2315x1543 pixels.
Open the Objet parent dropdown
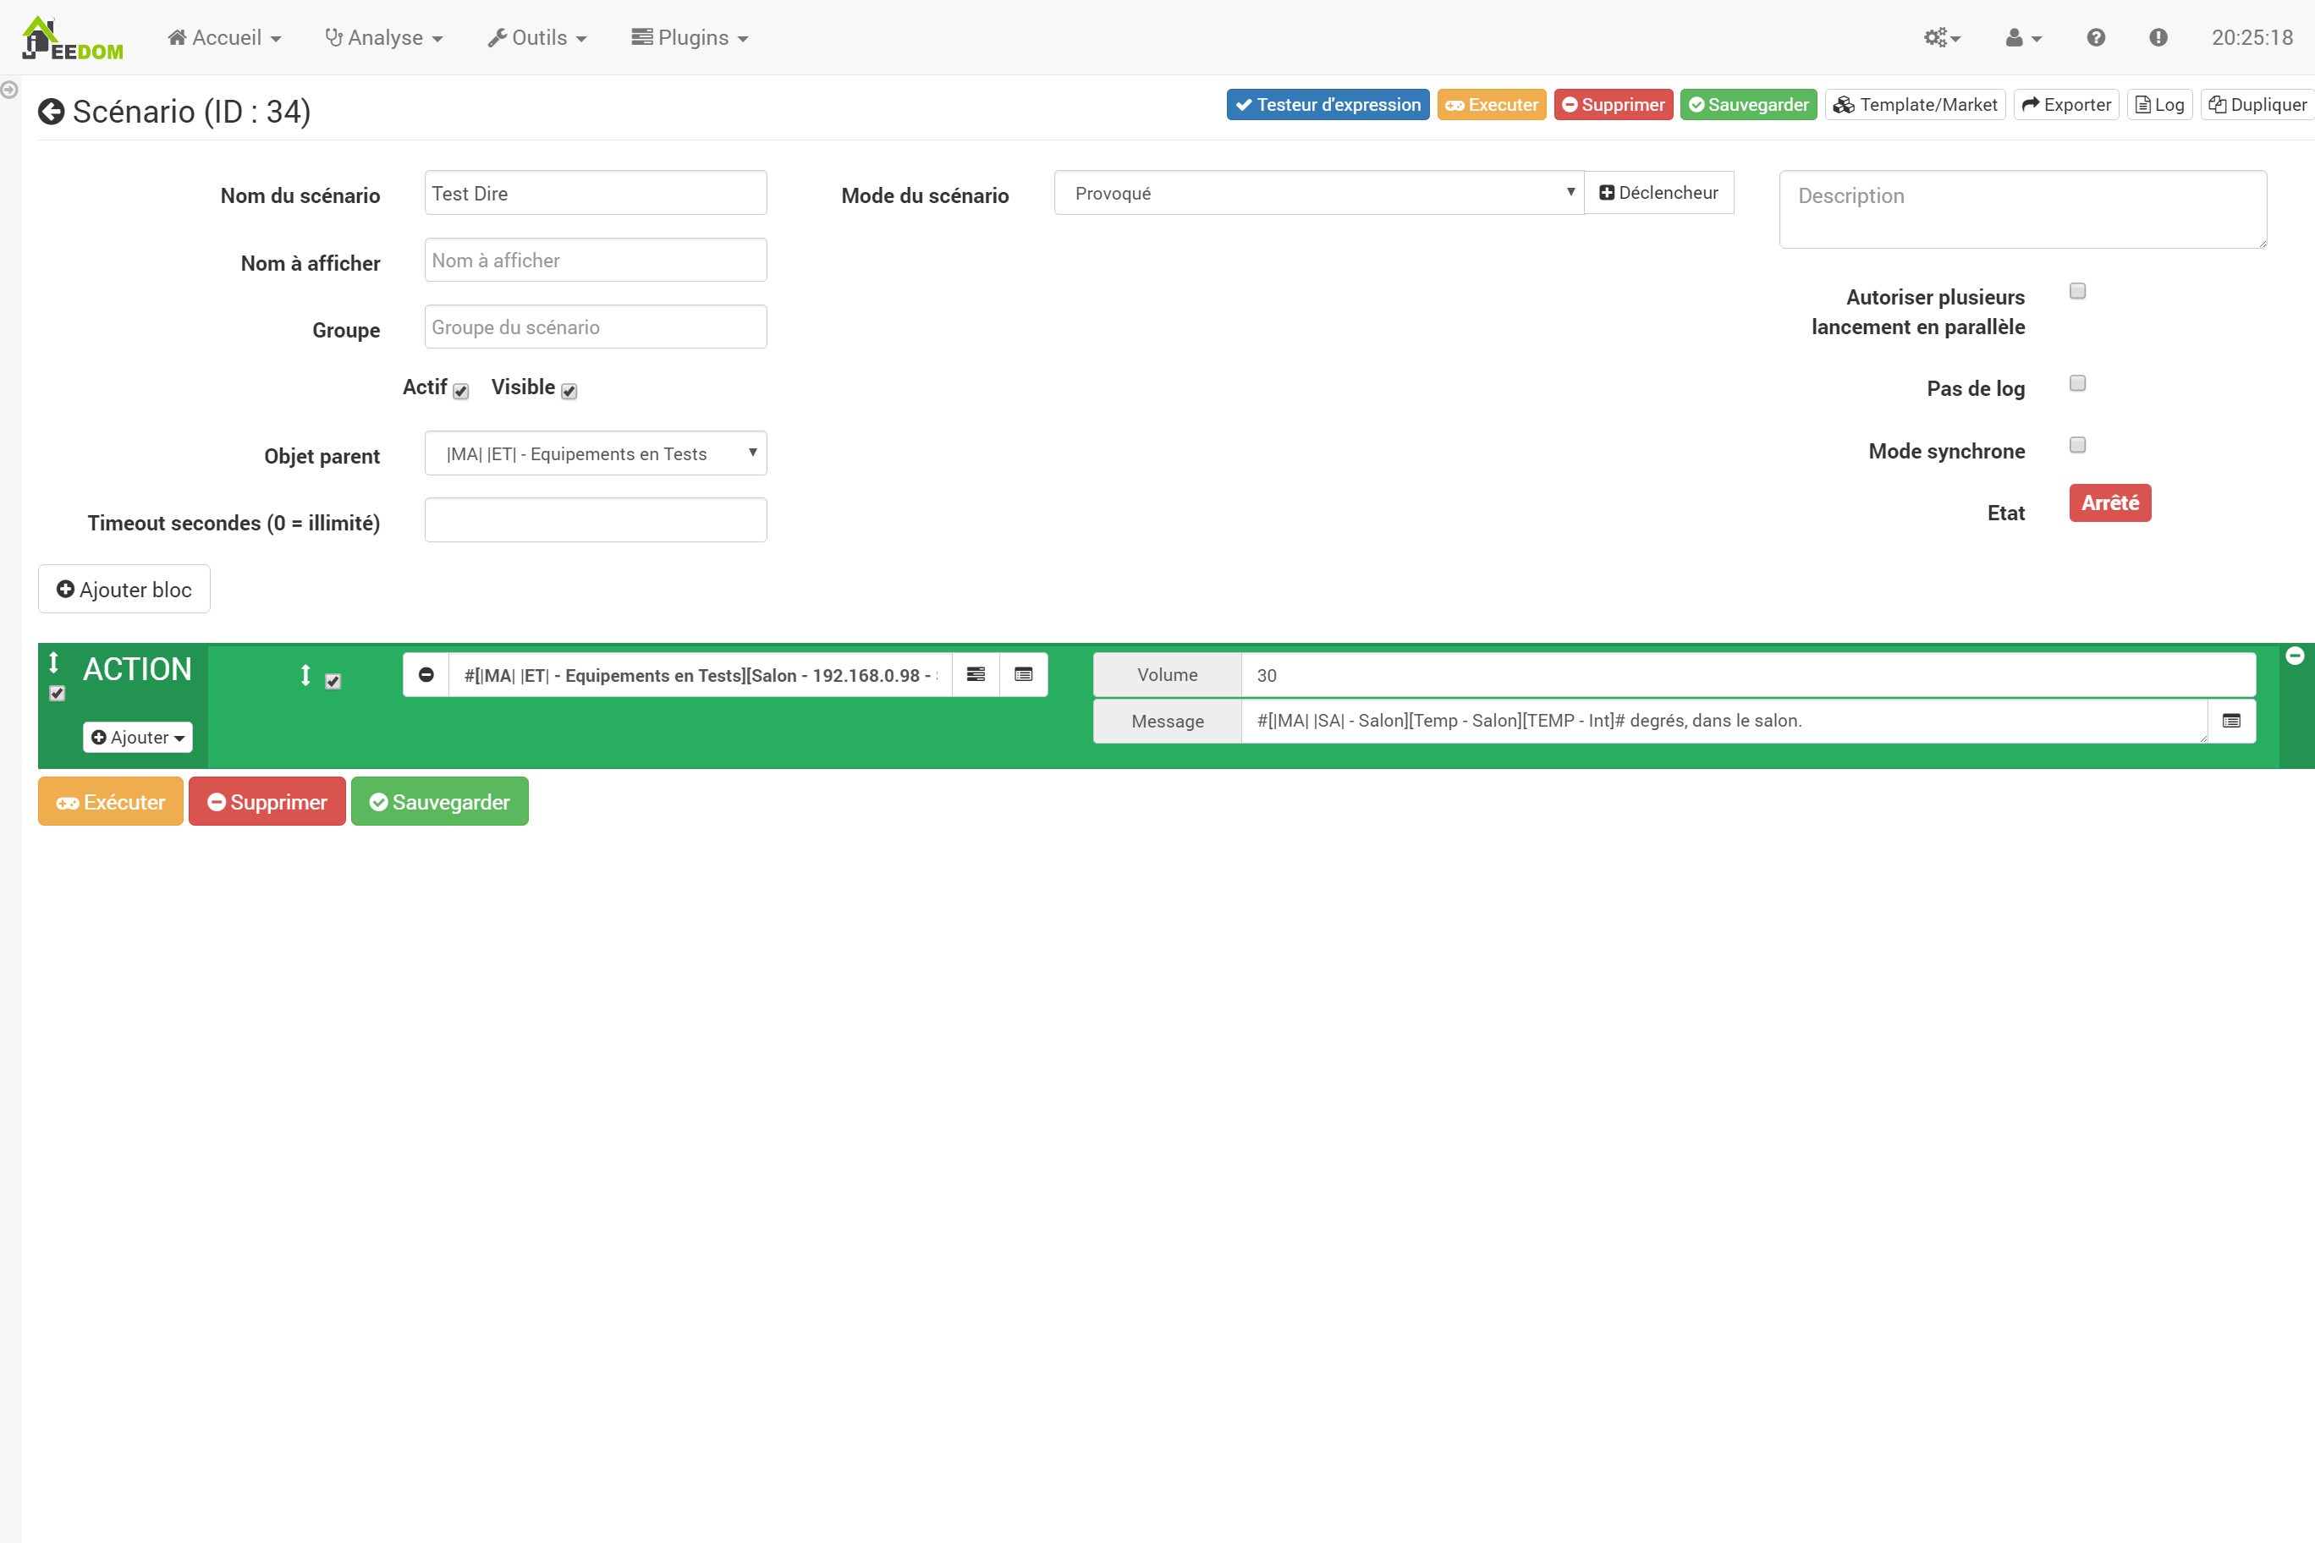(596, 453)
